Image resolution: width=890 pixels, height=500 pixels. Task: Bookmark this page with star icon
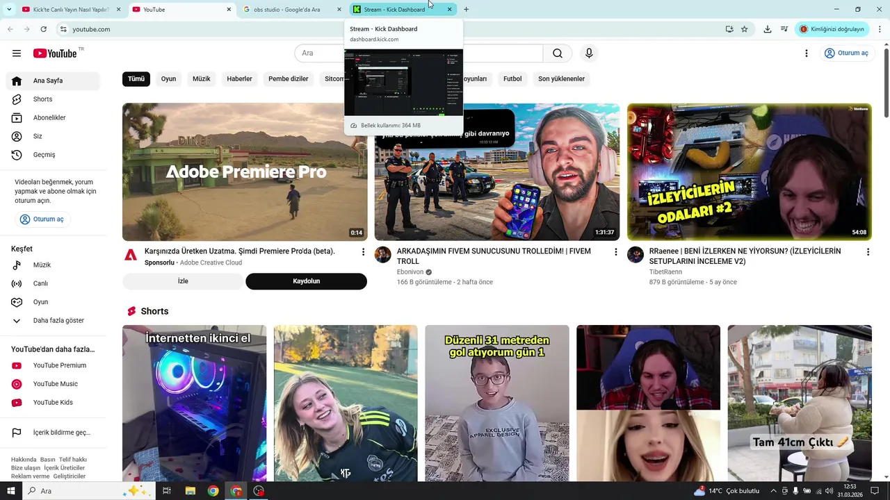click(745, 29)
